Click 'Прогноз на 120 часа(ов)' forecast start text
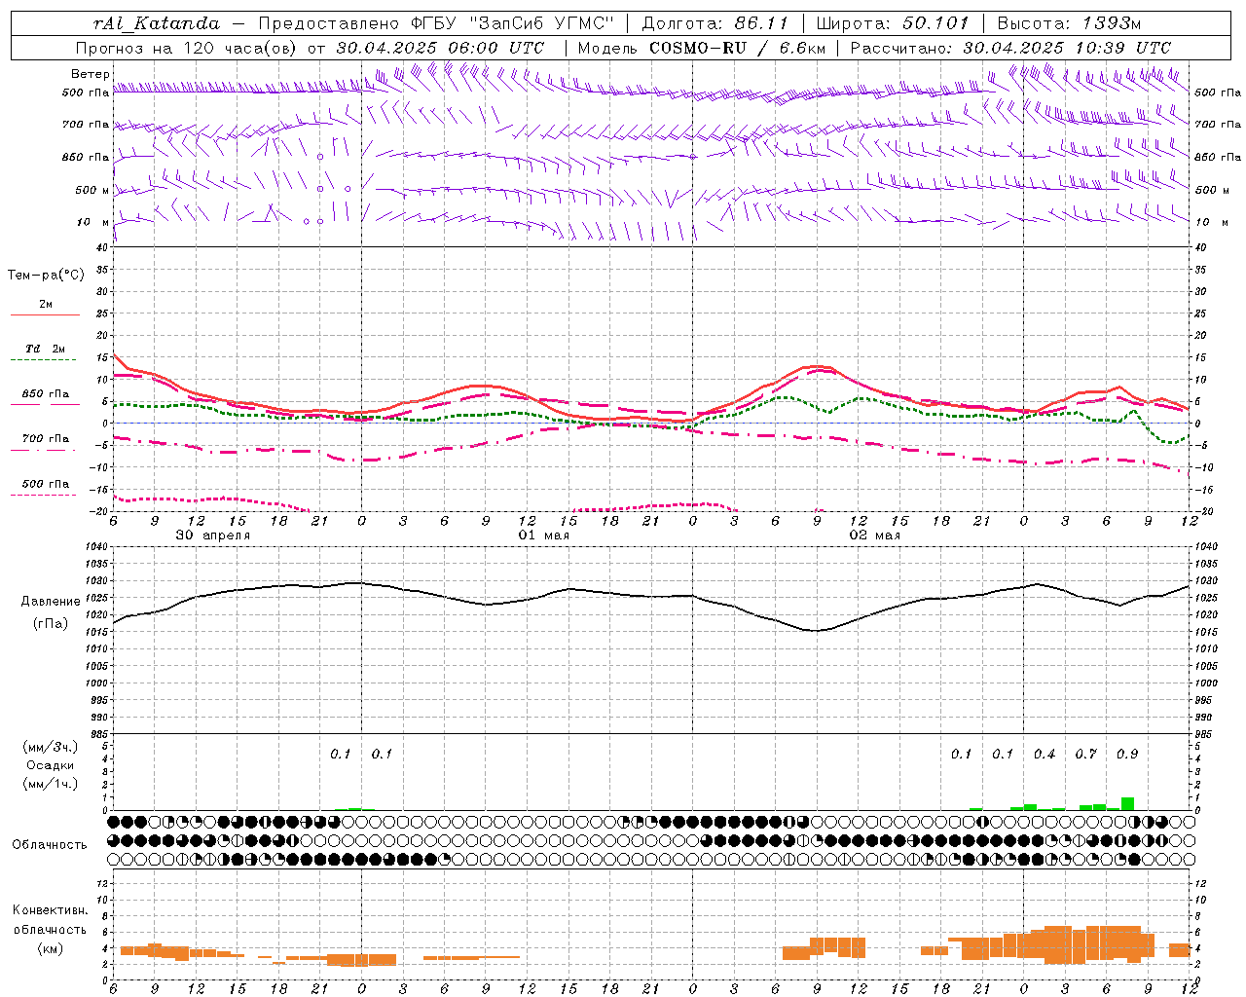 [x=187, y=48]
